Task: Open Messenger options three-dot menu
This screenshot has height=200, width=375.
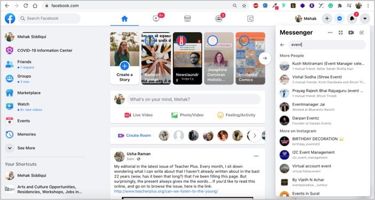Action: click(330, 33)
